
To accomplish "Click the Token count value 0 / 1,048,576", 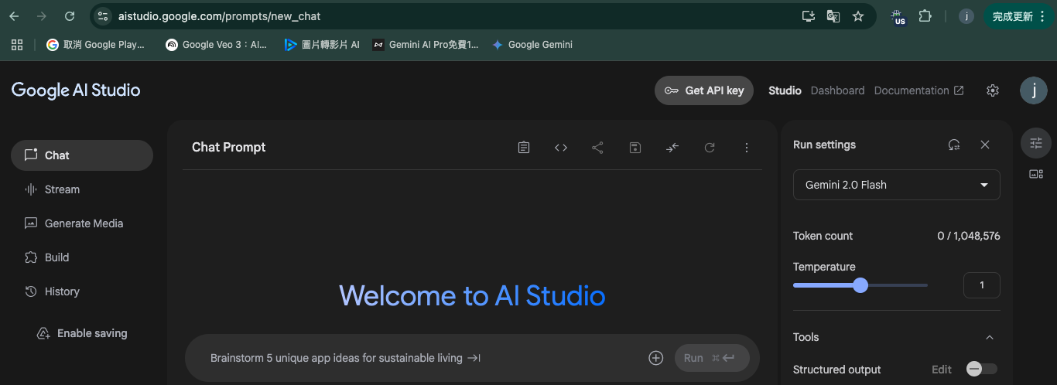I will (969, 236).
